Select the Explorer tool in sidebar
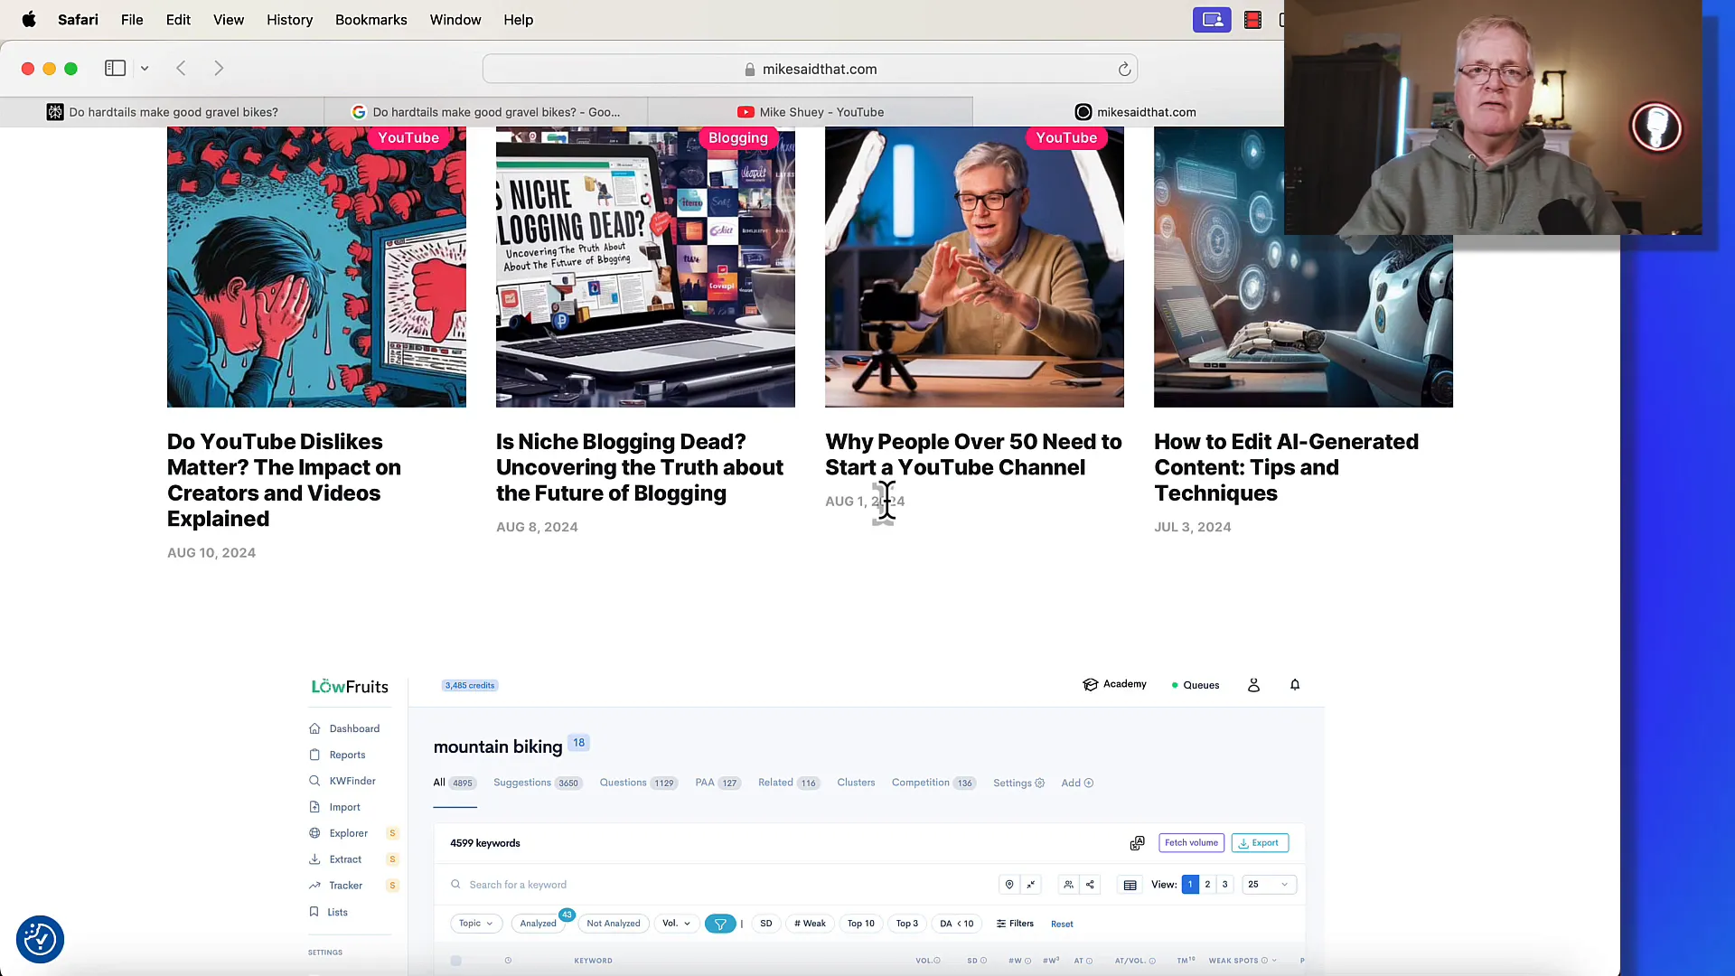Screen dimensions: 1735x976 point(347,833)
